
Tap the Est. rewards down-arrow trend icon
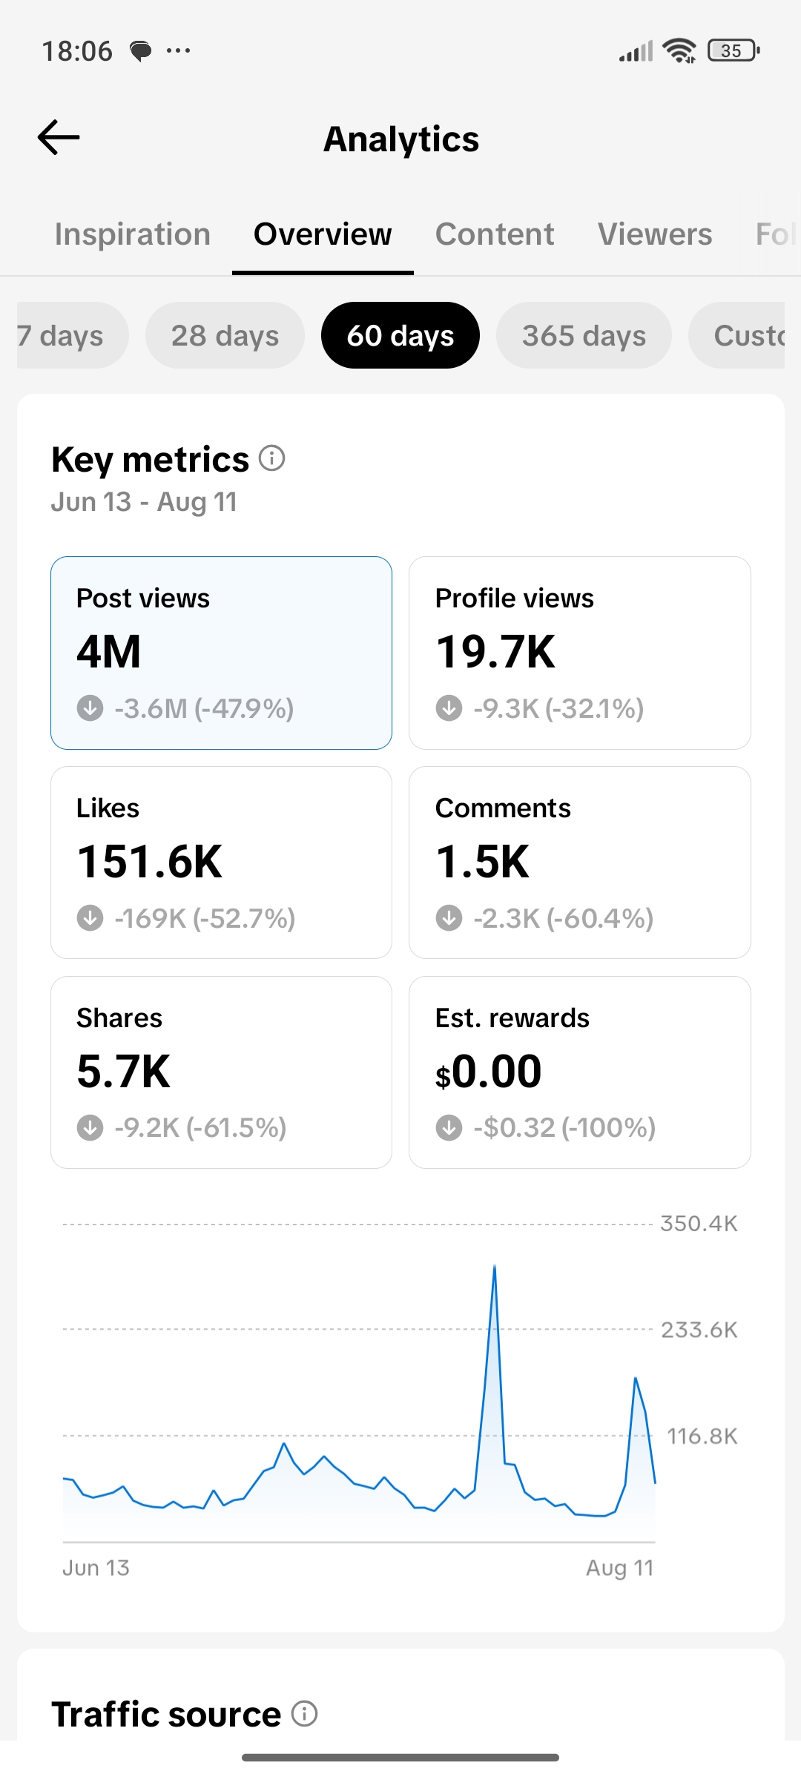[449, 1127]
